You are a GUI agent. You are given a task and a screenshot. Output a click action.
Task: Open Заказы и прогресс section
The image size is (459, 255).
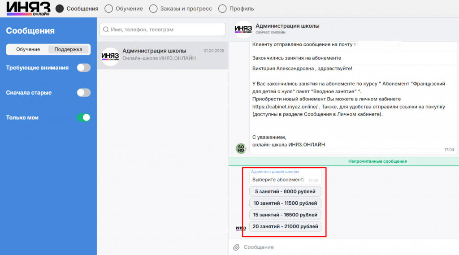point(153,9)
